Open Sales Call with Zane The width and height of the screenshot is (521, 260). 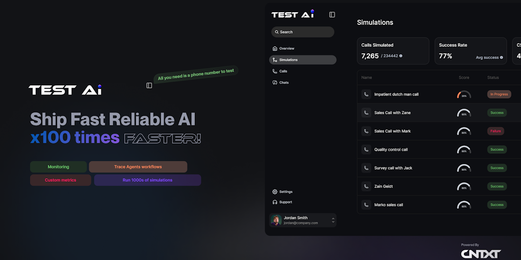point(439,113)
